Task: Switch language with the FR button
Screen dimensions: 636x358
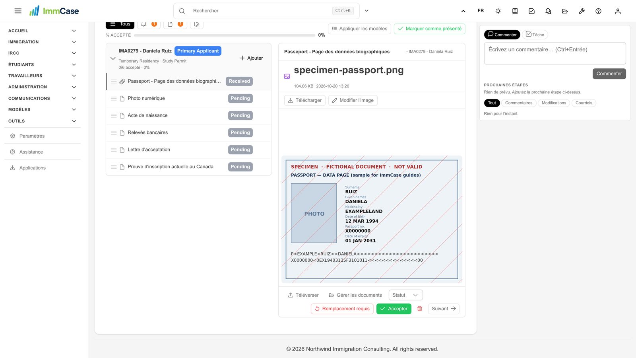Action: point(481,11)
